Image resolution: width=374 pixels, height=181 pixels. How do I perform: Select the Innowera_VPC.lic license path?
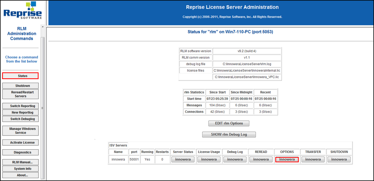click(247, 77)
